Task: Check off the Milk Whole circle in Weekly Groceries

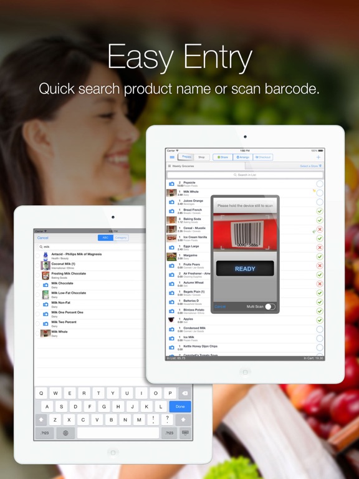Action: click(319, 193)
